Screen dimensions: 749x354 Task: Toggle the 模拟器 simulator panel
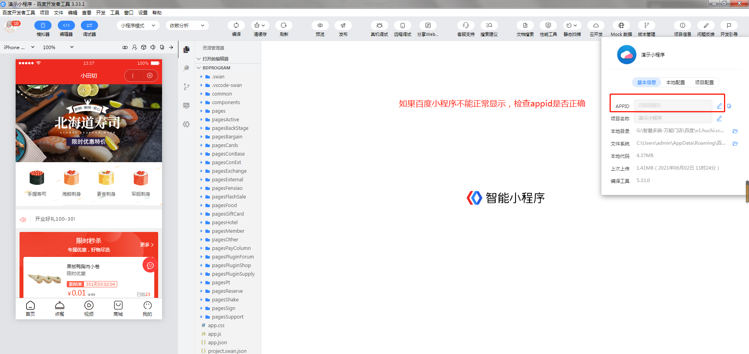[x=43, y=25]
